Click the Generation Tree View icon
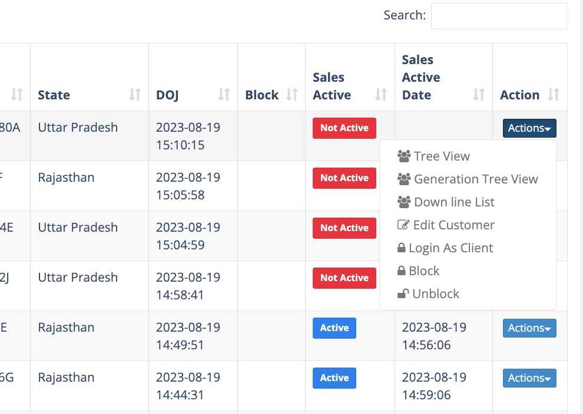Screen dimensions: 583x414 403,179
